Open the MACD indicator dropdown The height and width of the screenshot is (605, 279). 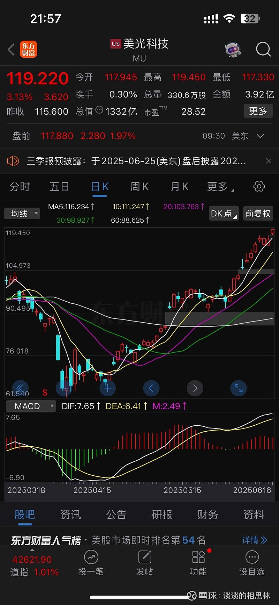(x=31, y=406)
